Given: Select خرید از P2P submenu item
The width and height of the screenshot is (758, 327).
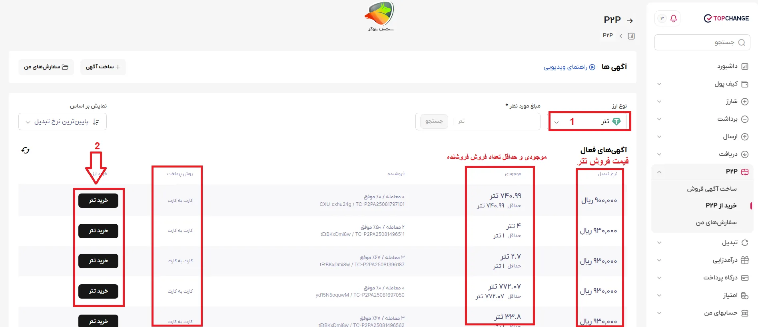Looking at the screenshot, I should coord(721,205).
